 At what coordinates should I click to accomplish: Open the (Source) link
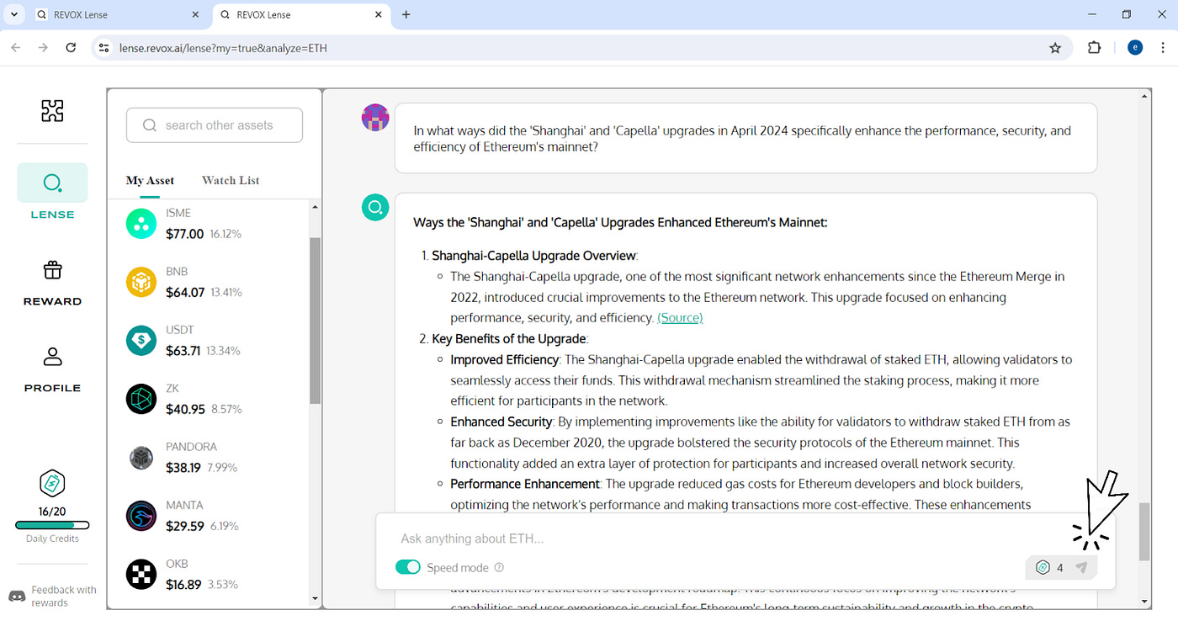click(x=680, y=317)
